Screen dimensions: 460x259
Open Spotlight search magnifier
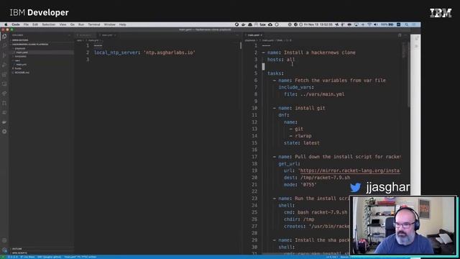[x=407, y=24]
